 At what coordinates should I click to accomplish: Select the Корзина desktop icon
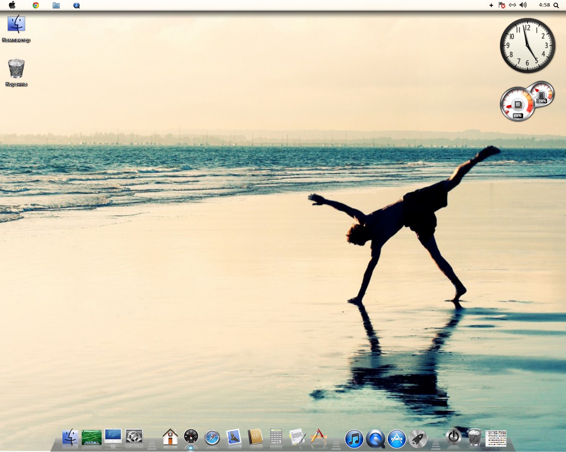16,69
